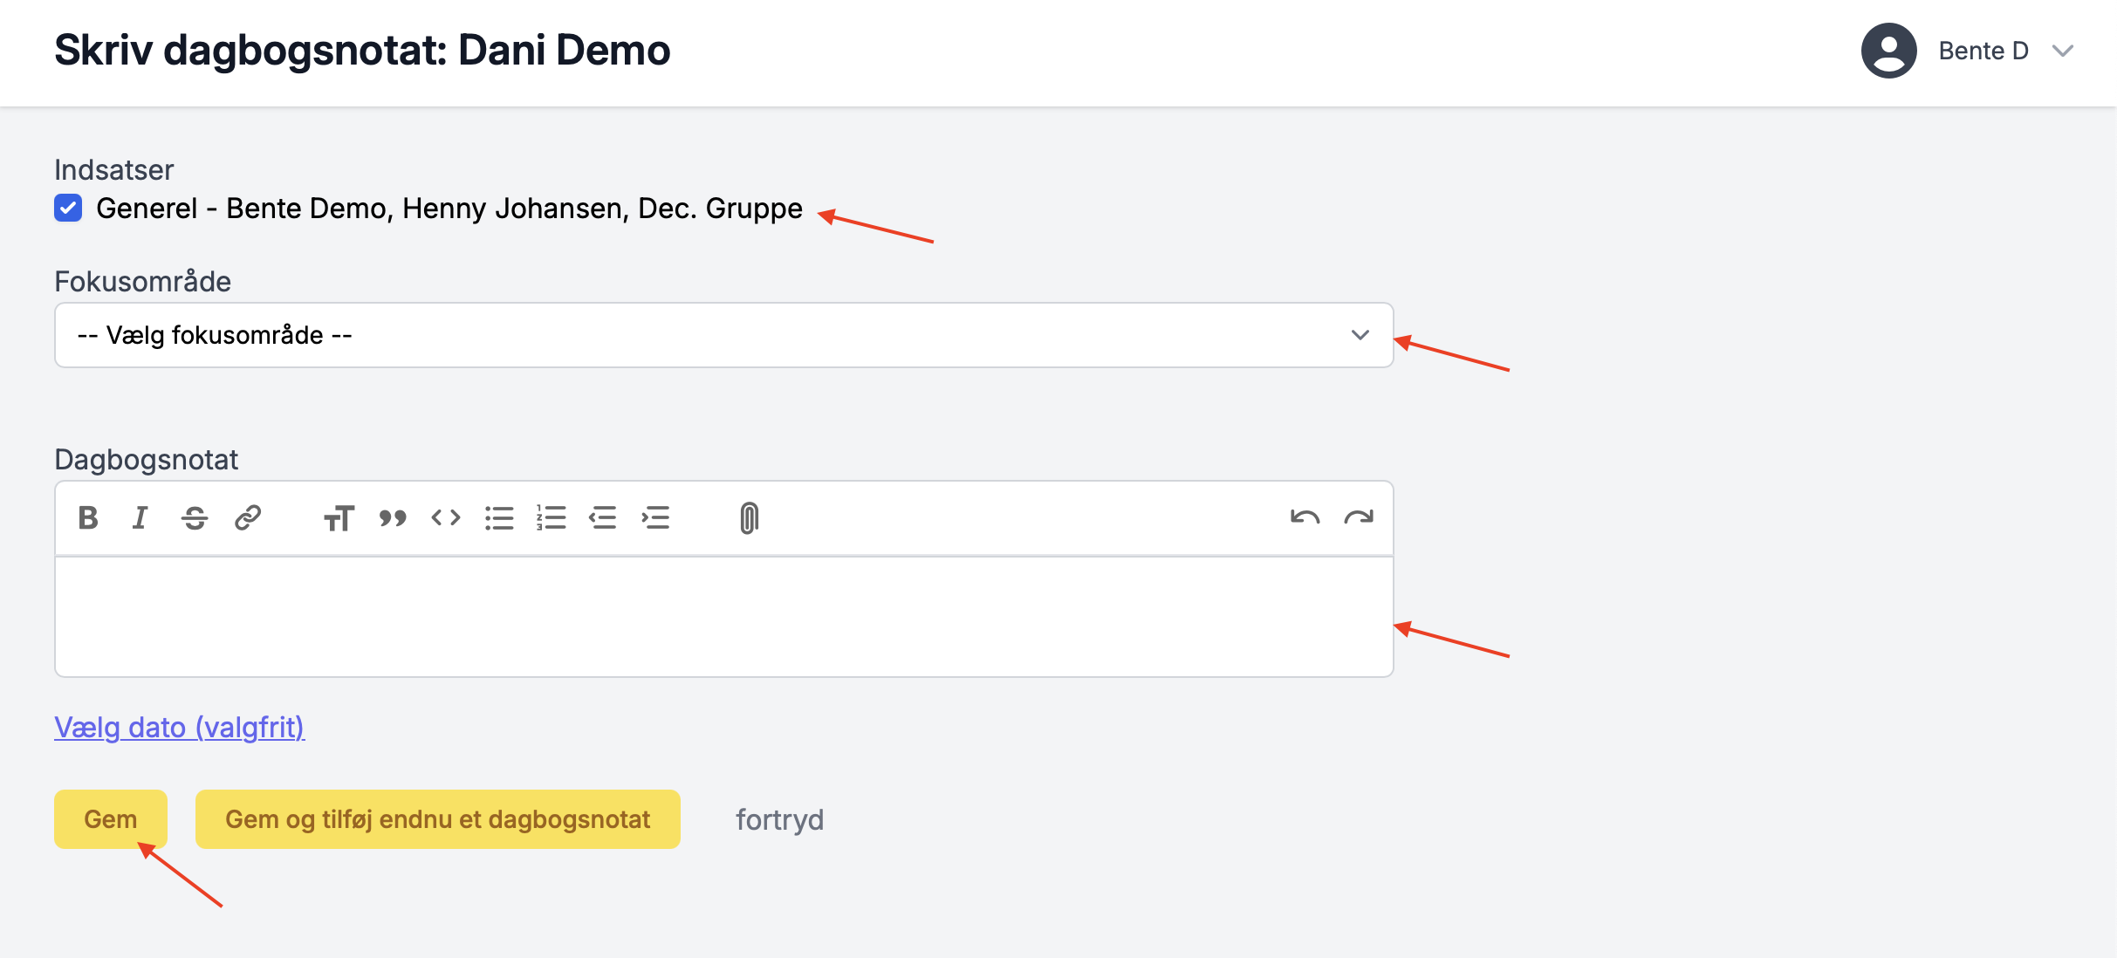2117x958 pixels.
Task: Insert a link with the chain icon
Action: pos(248,518)
